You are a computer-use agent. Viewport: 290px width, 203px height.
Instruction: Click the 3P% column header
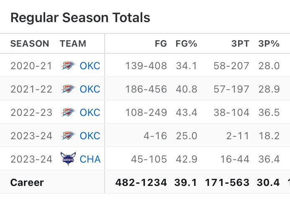pos(269,44)
